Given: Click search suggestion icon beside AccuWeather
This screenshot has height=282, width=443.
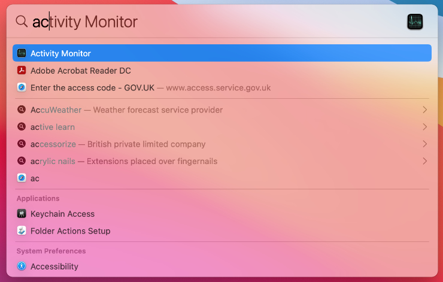Looking at the screenshot, I should click(x=22, y=110).
